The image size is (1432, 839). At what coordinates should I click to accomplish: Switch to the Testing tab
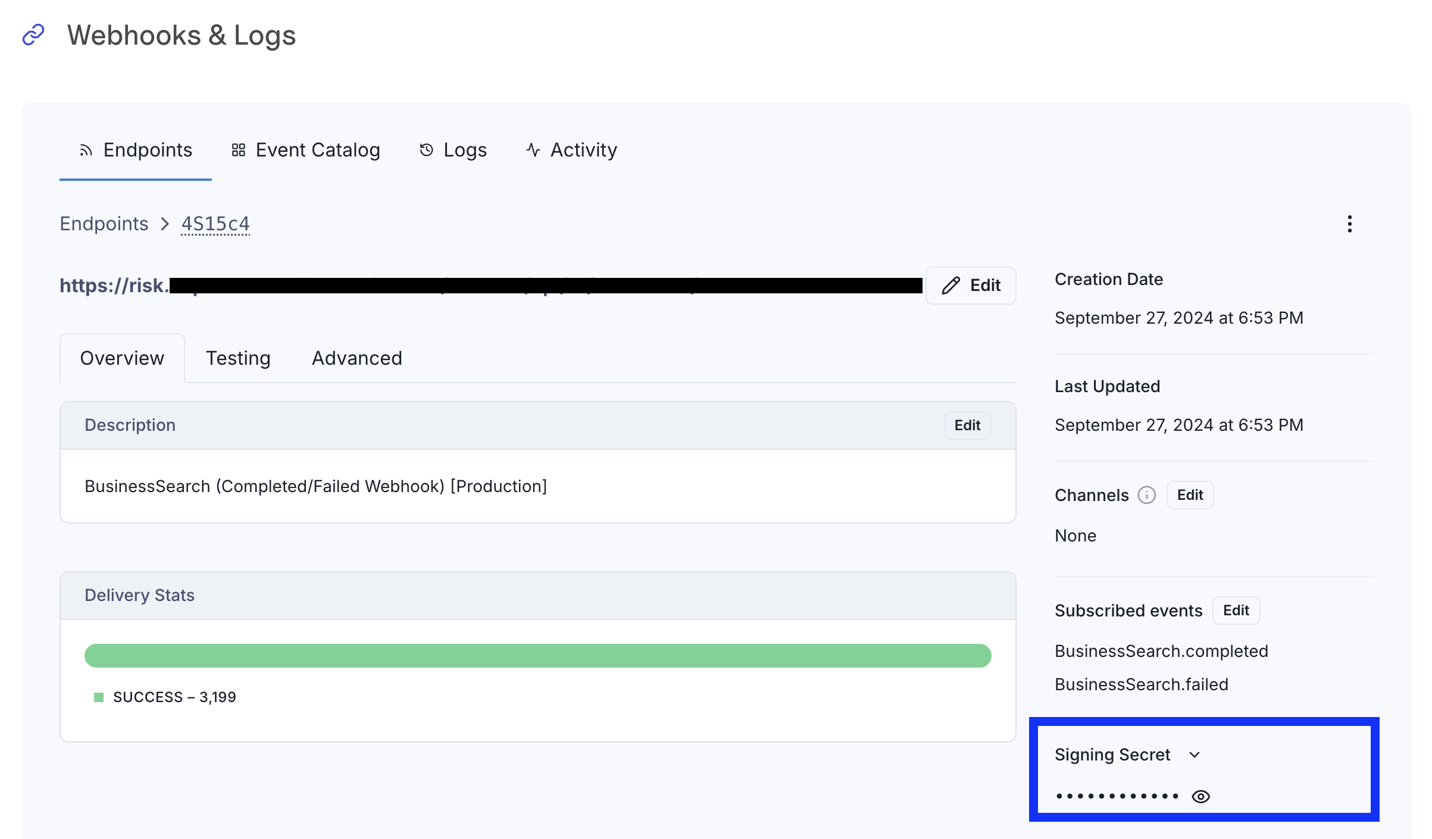tap(238, 358)
